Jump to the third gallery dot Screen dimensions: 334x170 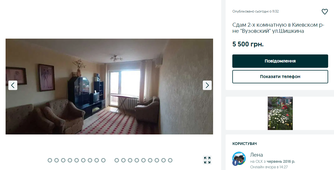pos(63,160)
